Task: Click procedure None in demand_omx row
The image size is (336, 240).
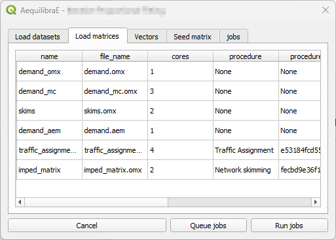Action: pyautogui.click(x=246, y=71)
